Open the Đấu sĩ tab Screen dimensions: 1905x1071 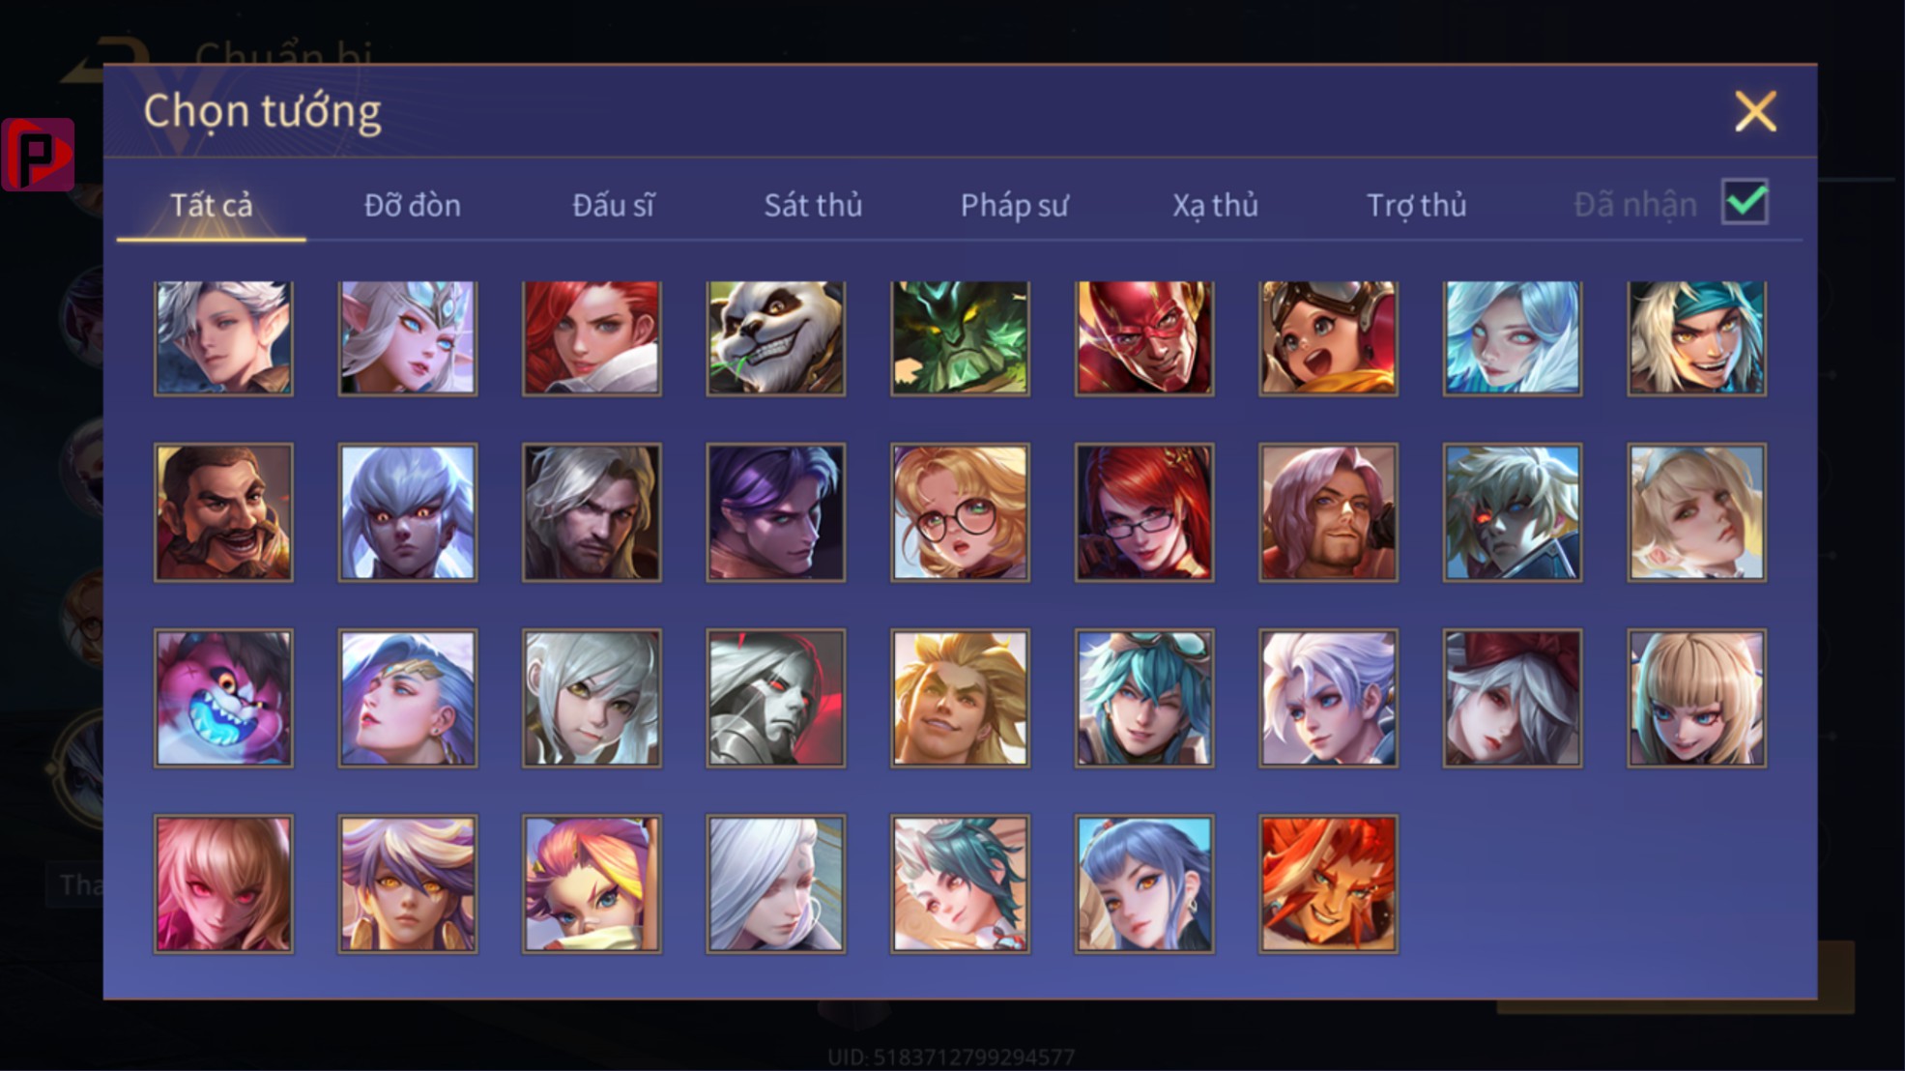click(613, 205)
